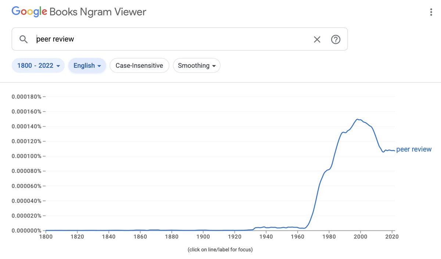Click the 0.000100% y-axis label
This screenshot has height=259, width=441.
pyautogui.click(x=26, y=156)
